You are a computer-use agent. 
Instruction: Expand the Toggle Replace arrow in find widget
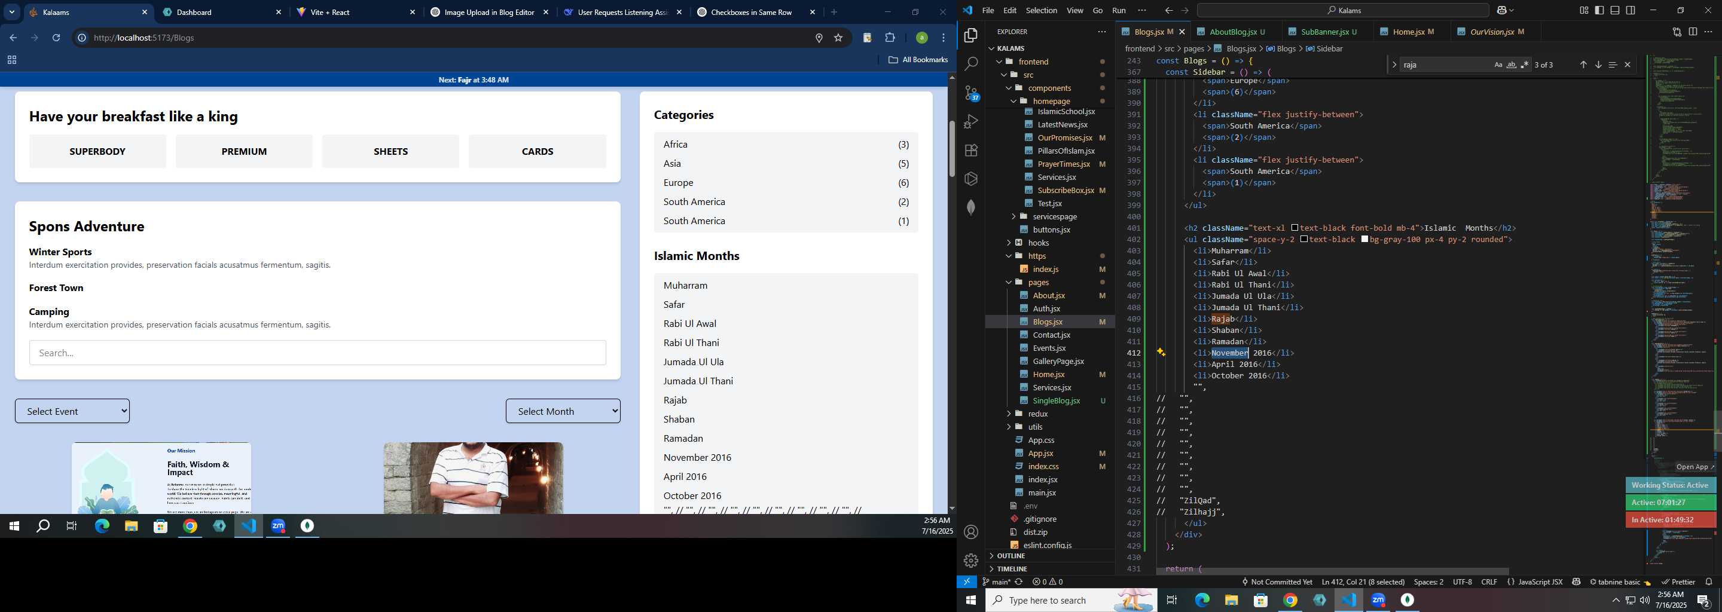tap(1394, 65)
